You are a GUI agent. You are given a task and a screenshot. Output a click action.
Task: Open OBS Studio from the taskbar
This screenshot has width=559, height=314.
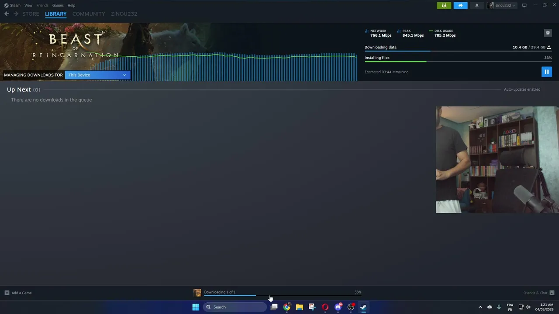(351, 307)
